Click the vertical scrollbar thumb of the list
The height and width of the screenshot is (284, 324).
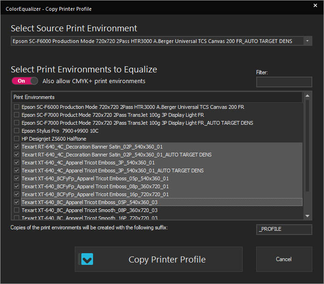click(x=308, y=146)
